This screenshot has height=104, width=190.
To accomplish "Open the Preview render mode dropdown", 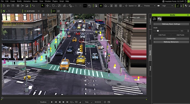I will click(x=149, y=6).
